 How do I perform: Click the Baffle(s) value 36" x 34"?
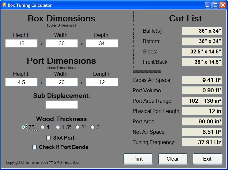pos(202,31)
